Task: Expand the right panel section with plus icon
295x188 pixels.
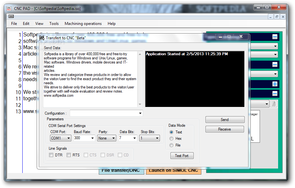Action: click(x=275, y=84)
